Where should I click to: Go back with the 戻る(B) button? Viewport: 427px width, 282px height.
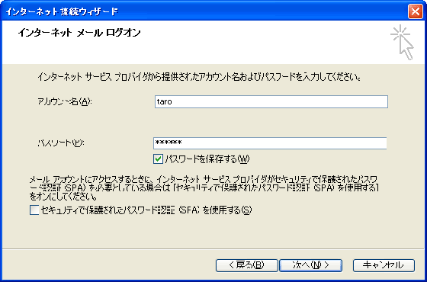click(x=247, y=265)
